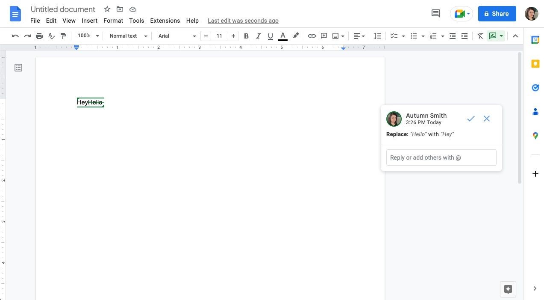Image resolution: width=544 pixels, height=300 pixels.
Task: Undo the last action
Action: tap(15, 36)
